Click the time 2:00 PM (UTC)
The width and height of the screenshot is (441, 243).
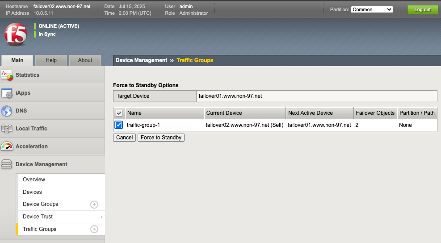click(135, 13)
